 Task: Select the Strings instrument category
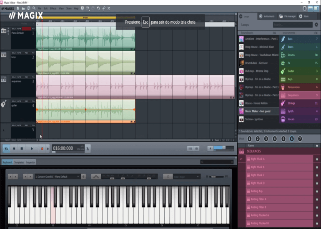click(299, 103)
